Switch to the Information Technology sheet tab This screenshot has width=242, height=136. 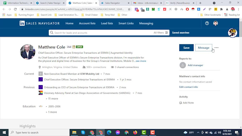click(17, 3)
